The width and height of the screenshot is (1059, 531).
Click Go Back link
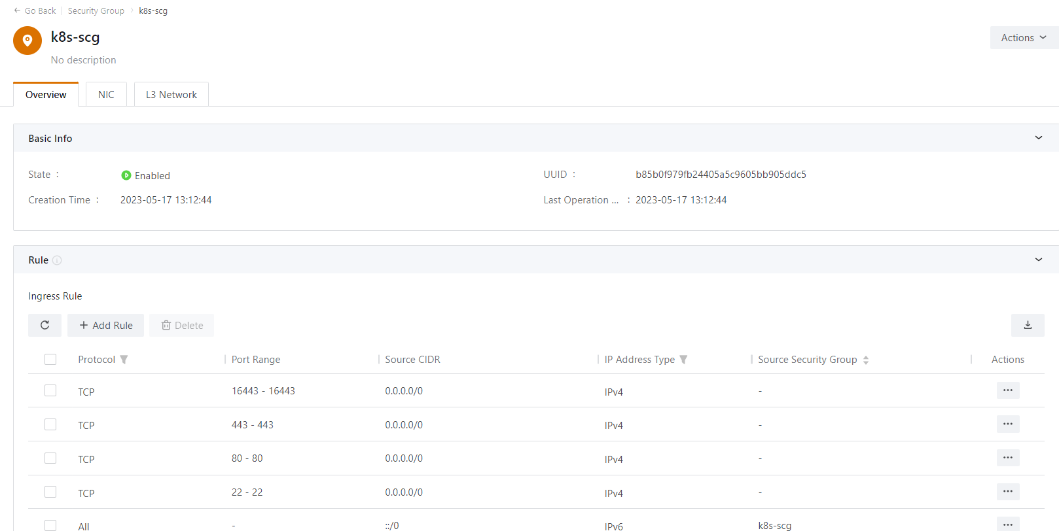coord(35,10)
